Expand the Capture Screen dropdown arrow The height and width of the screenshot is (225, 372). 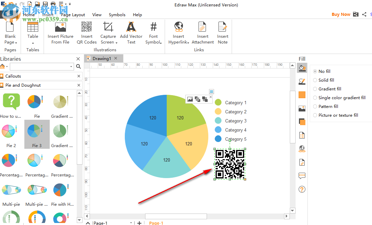pyautogui.click(x=116, y=43)
